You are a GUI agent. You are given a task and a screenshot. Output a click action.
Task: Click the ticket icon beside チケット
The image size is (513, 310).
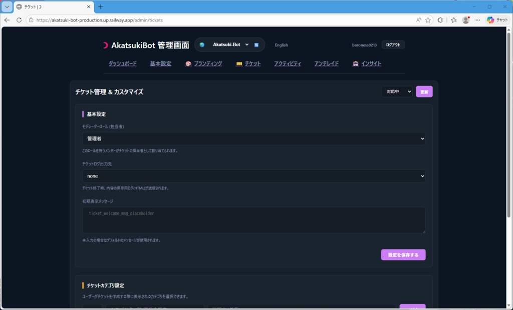click(240, 63)
